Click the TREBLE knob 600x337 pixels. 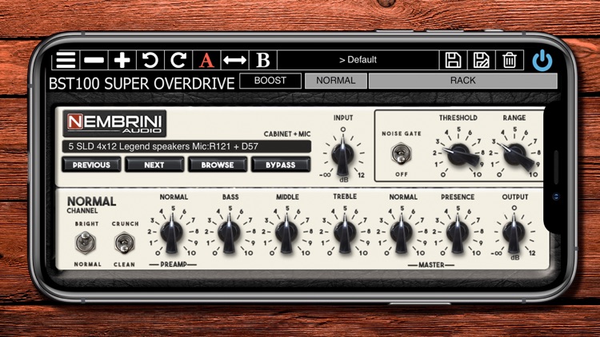(344, 232)
